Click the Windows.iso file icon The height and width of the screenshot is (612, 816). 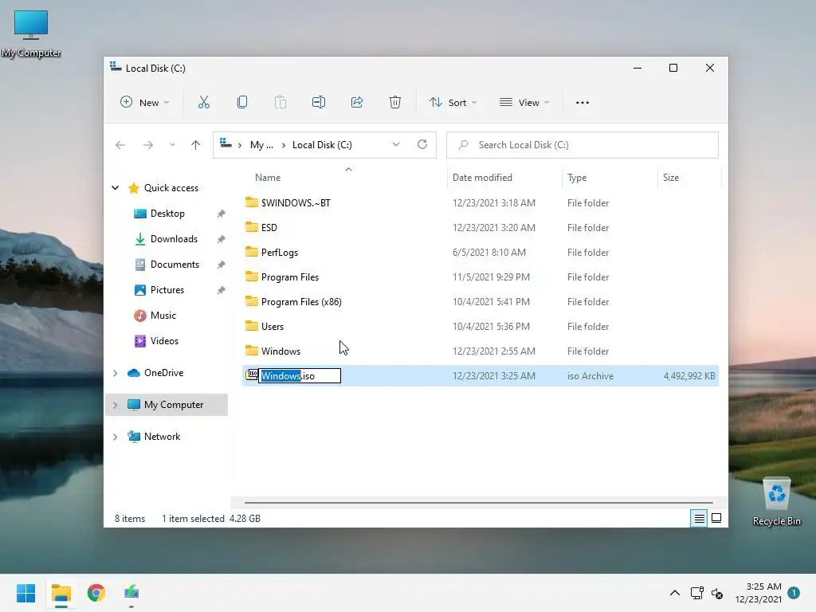point(252,375)
